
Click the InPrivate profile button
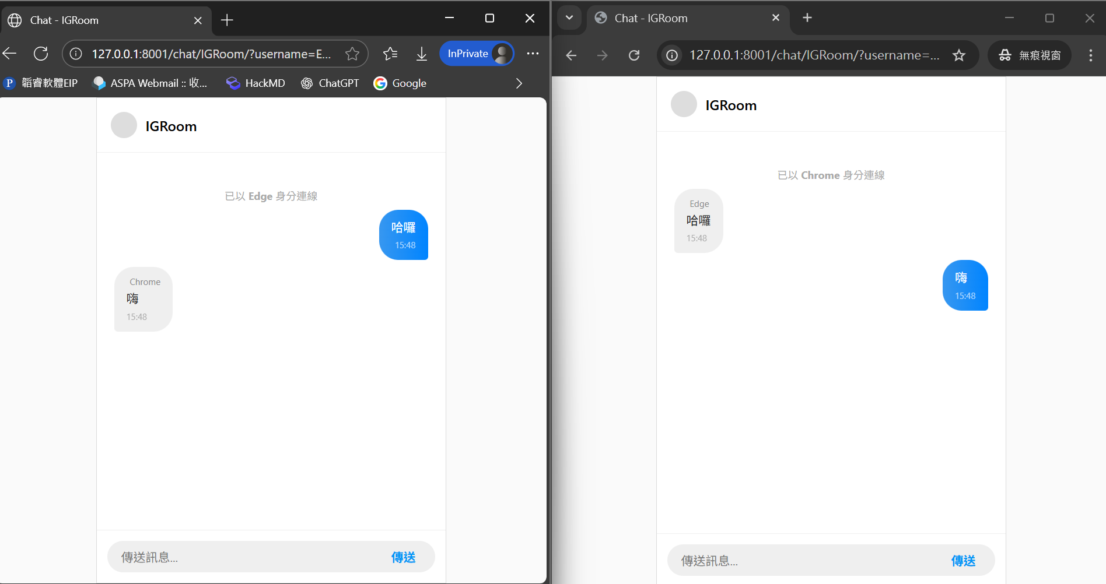point(477,54)
